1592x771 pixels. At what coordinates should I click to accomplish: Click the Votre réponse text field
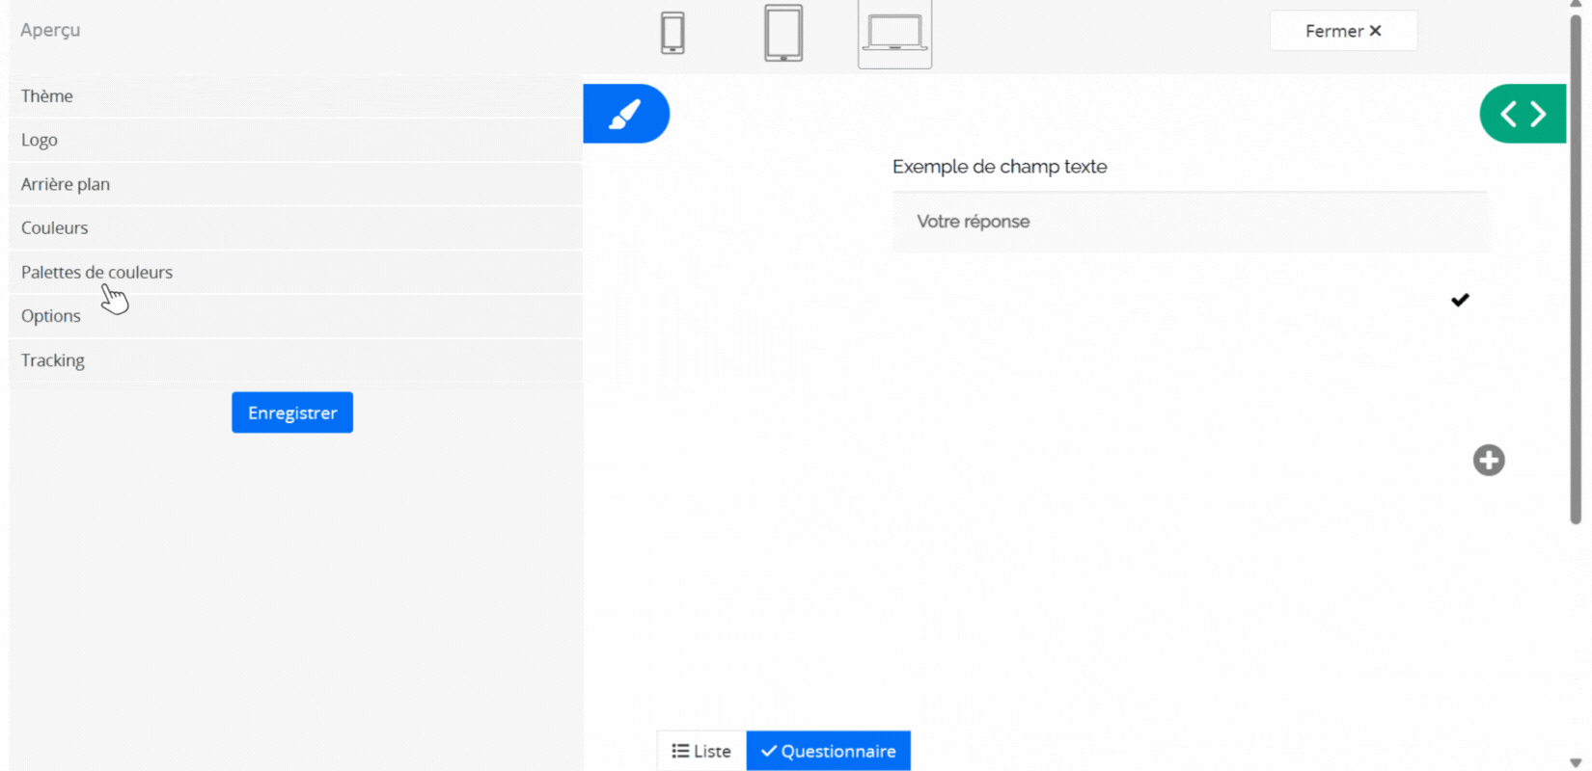1190,222
